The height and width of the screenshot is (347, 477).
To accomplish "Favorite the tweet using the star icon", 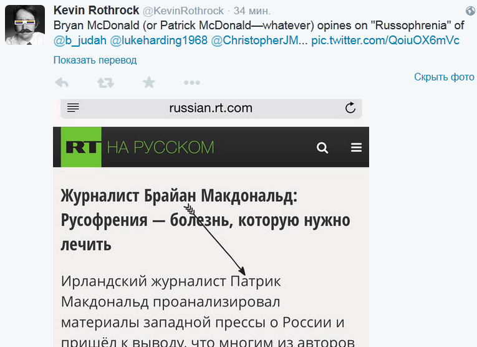I will click(x=149, y=82).
